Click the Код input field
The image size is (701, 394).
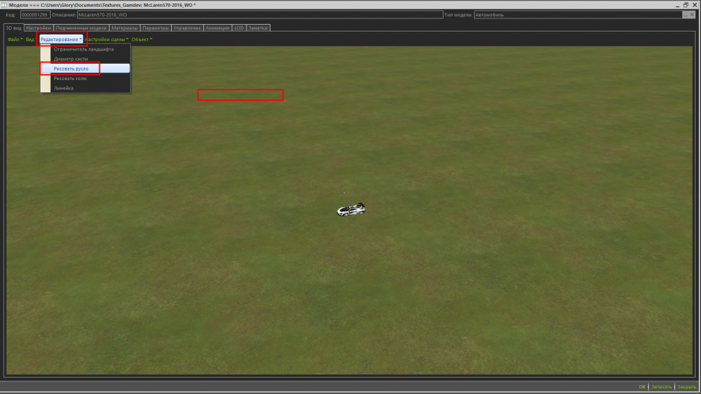pos(35,15)
